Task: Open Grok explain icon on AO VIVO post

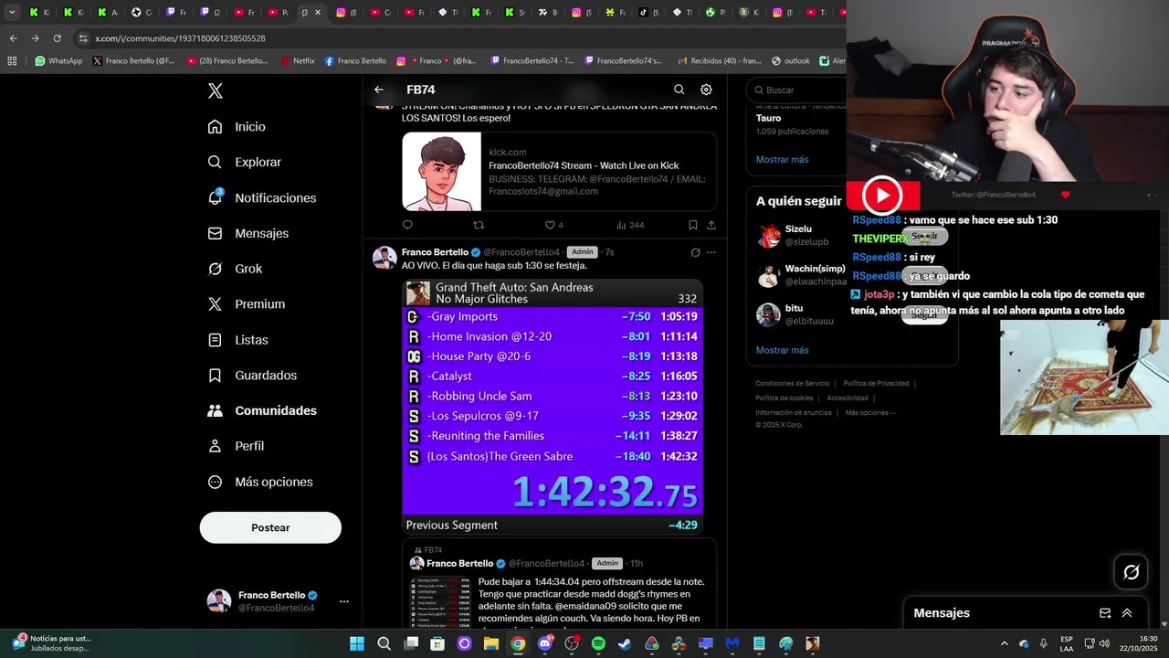Action: (x=695, y=252)
